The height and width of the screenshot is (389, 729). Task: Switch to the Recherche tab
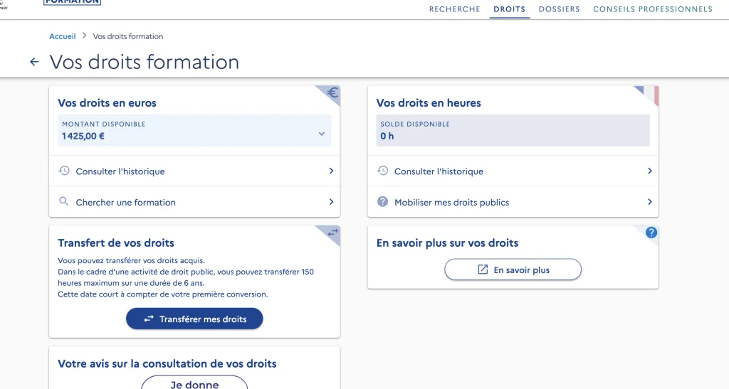(x=454, y=9)
